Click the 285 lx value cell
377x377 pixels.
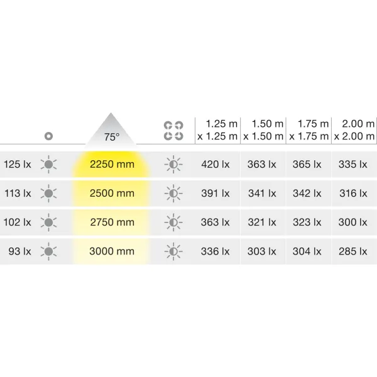click(x=353, y=251)
